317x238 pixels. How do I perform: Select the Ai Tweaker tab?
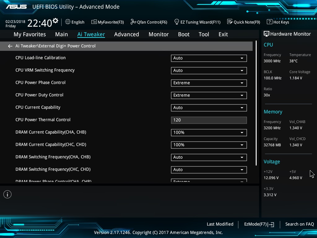pos(91,34)
